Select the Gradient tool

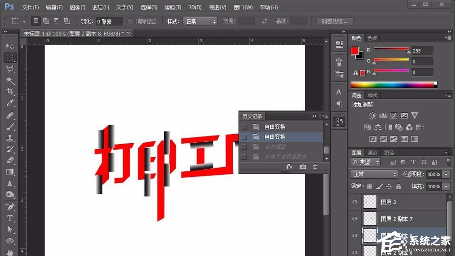pyautogui.click(x=10, y=172)
